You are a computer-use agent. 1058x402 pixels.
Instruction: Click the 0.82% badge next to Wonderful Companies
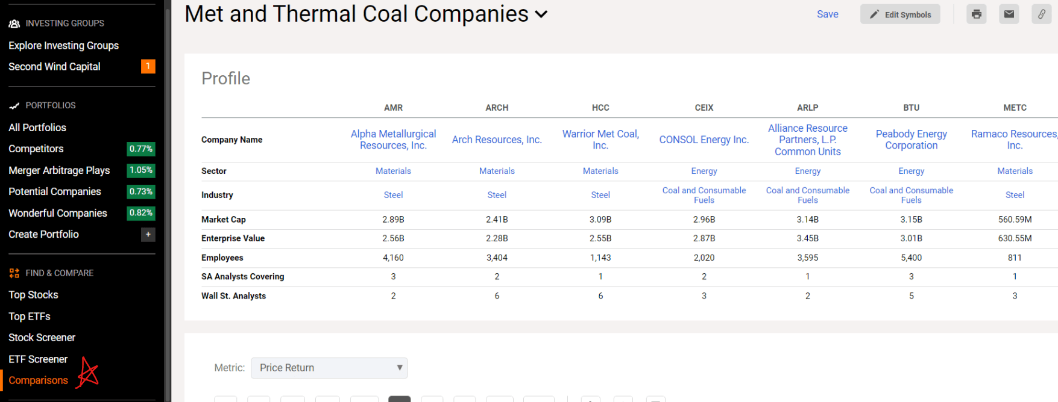[x=140, y=213]
